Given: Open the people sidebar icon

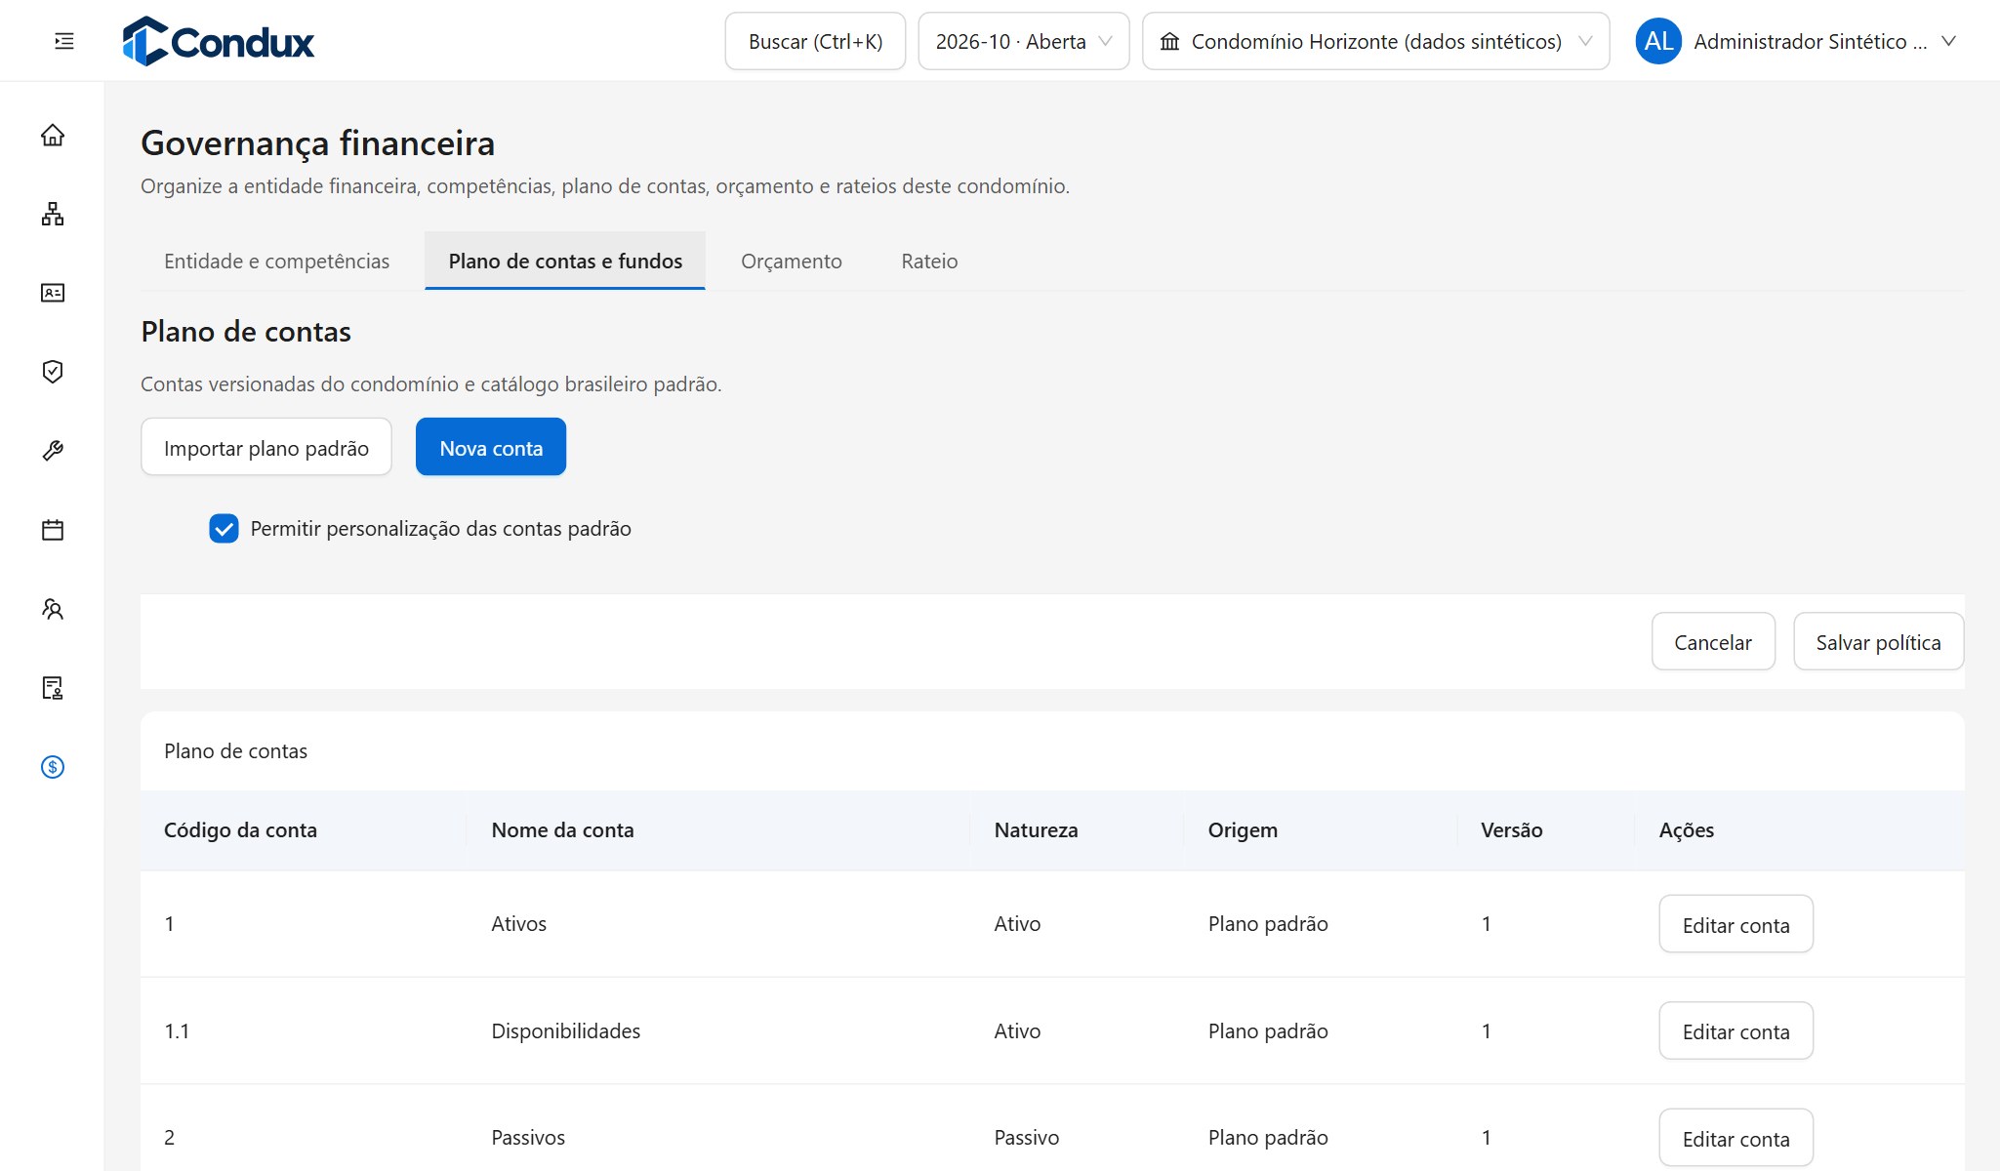Looking at the screenshot, I should 53,609.
